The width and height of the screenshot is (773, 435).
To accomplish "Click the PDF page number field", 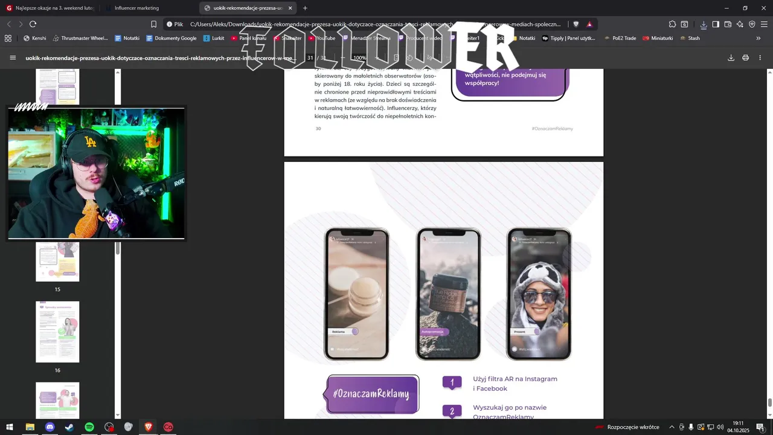I will click(x=310, y=58).
